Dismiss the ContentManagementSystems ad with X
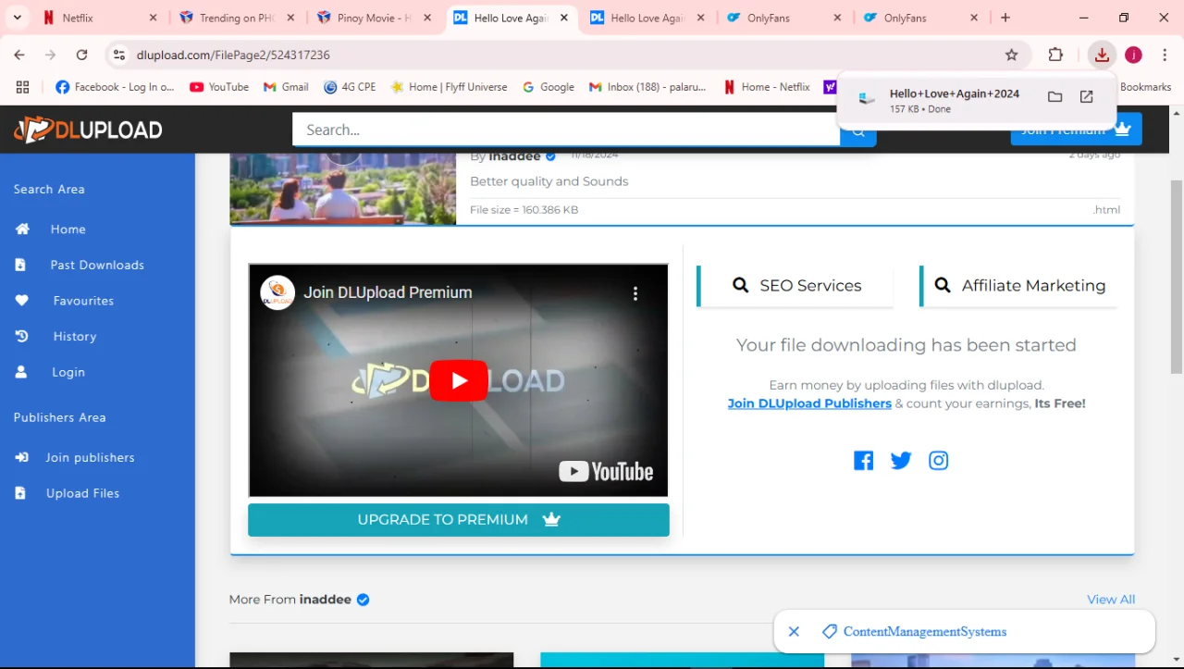This screenshot has height=669, width=1184. pos(794,632)
